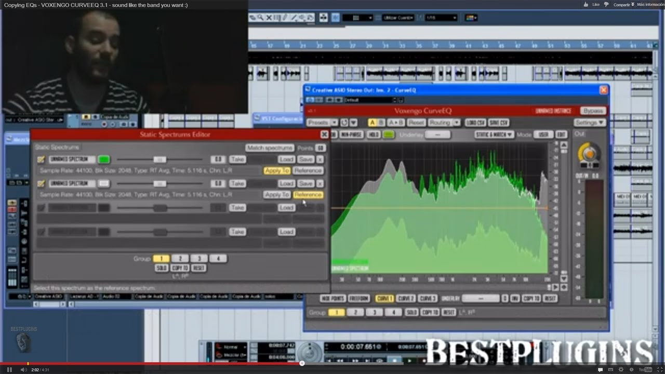Click the LOAD CSV button
The image size is (665, 374).
tap(475, 123)
